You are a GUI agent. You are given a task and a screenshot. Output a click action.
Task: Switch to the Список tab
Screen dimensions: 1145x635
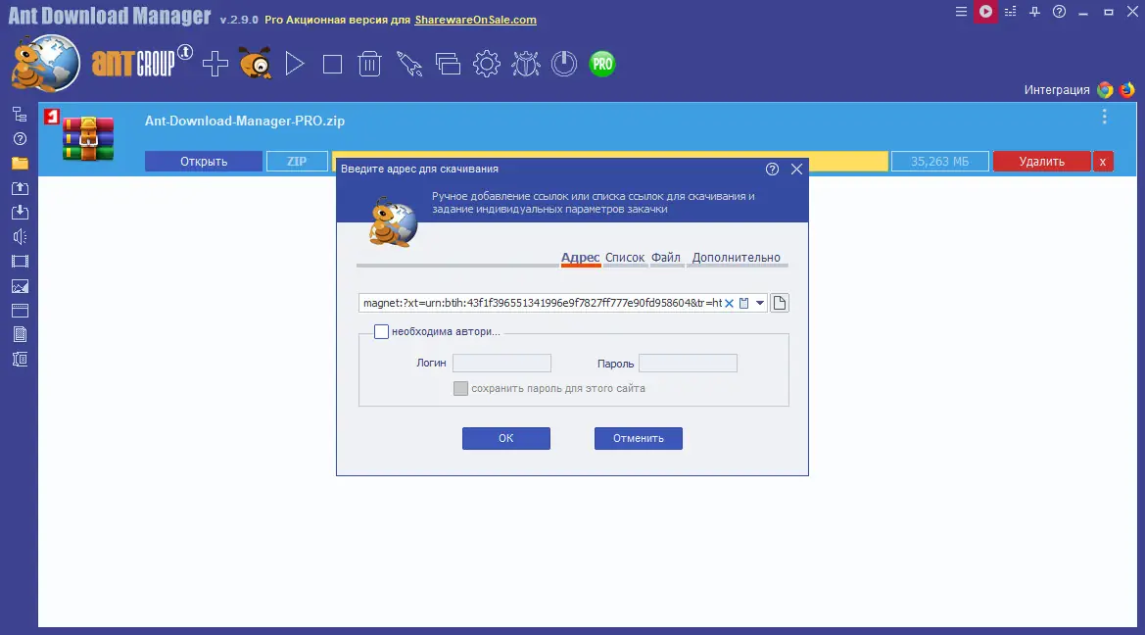tap(625, 257)
